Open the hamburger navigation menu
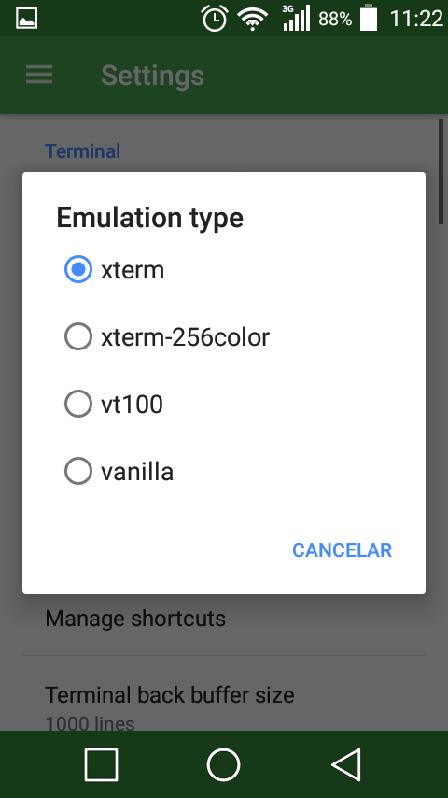This screenshot has height=798, width=448. 39,75
